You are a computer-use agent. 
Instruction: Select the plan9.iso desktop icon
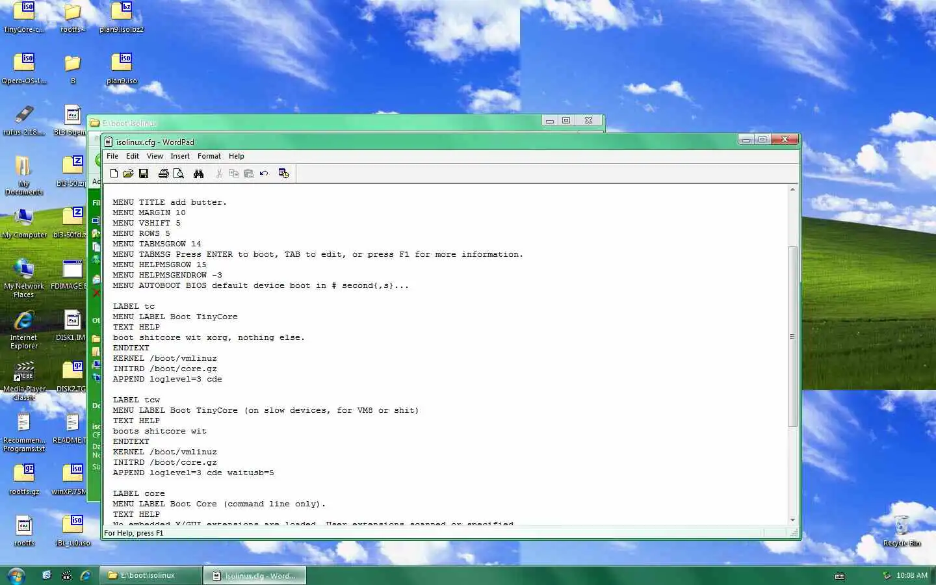click(122, 68)
